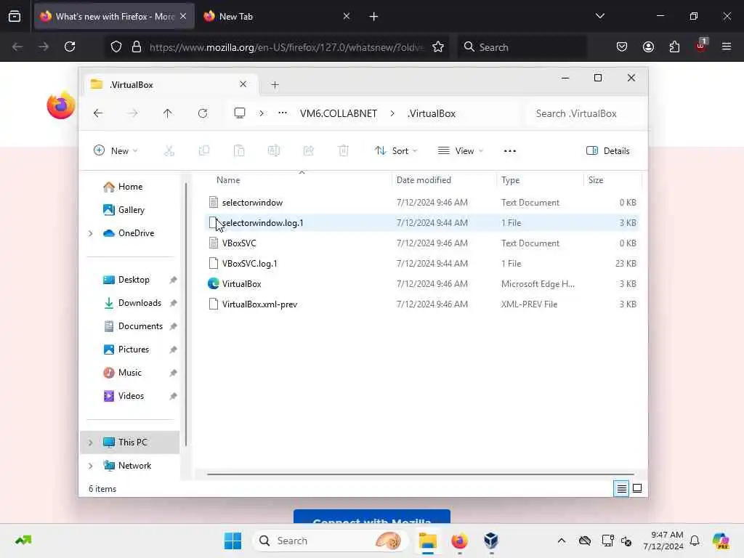Click the Copy icon in Explorer toolbar

pos(204,151)
